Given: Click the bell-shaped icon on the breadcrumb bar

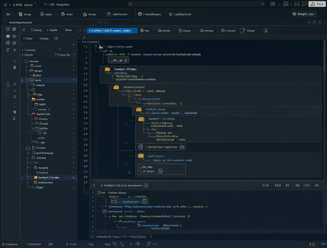Looking at the screenshot, I should click(315, 22).
